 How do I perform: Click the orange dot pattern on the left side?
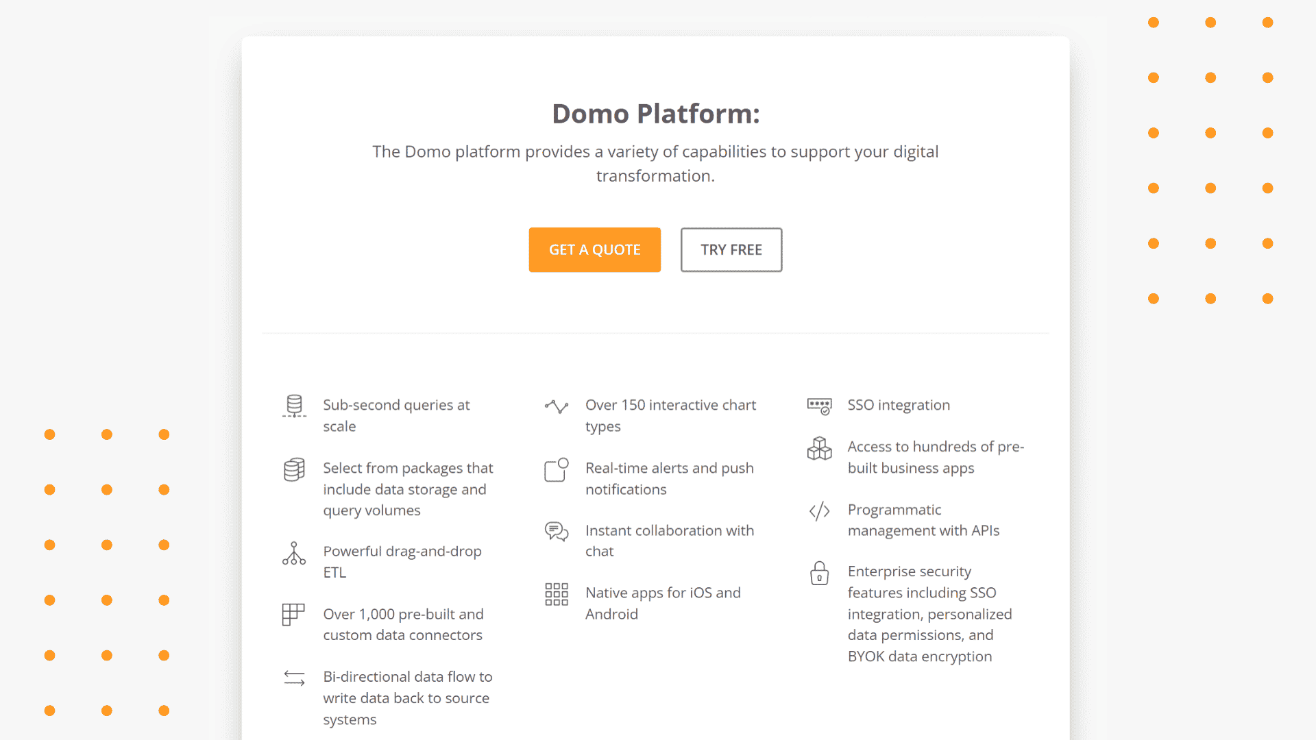tap(108, 573)
